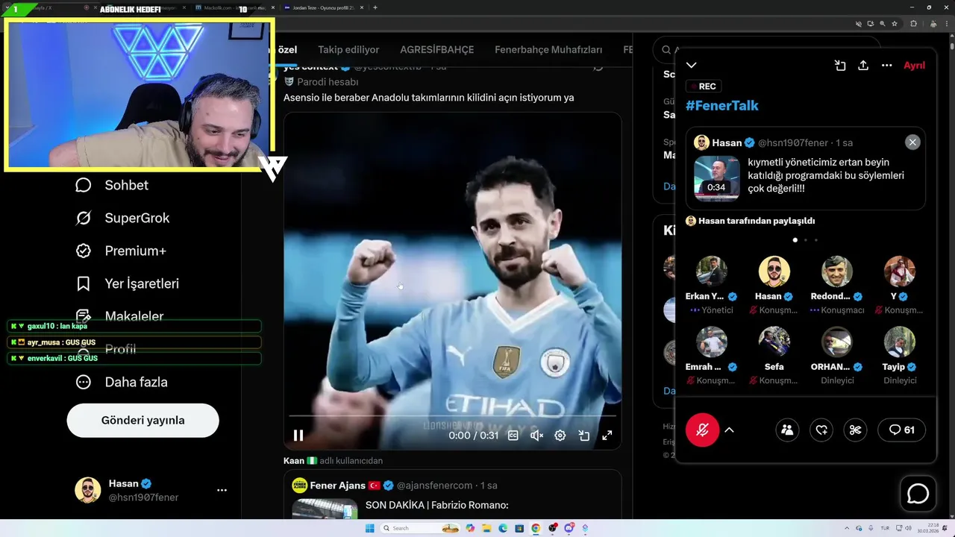This screenshot has width=955, height=537.
Task: Click the Kaan reposted-by name
Action: tap(294, 461)
